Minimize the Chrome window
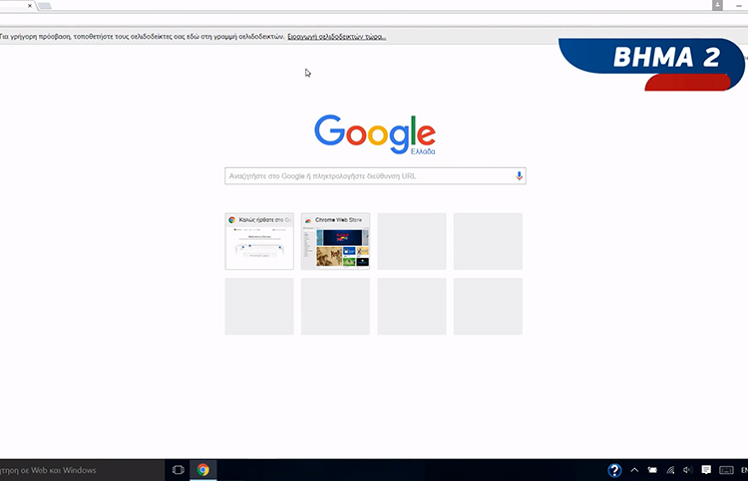Screen dimensions: 748x481 click(739, 6)
